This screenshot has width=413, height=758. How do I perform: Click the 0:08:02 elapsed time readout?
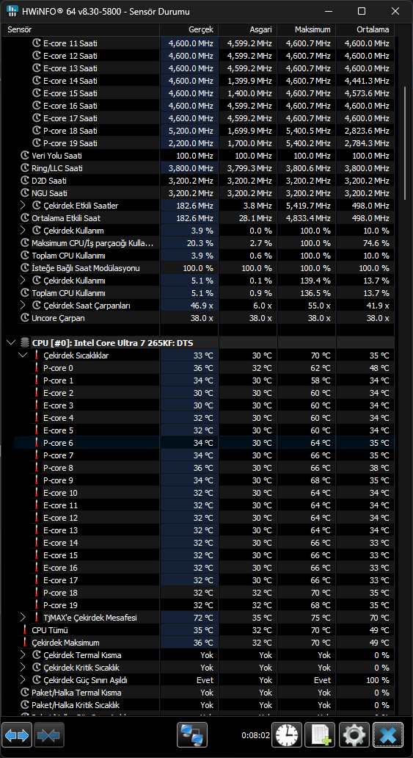pos(255,735)
